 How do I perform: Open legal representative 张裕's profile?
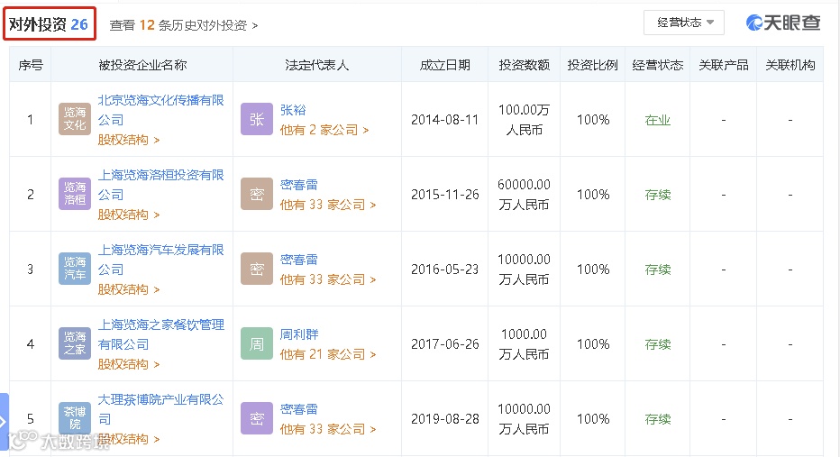(293, 110)
